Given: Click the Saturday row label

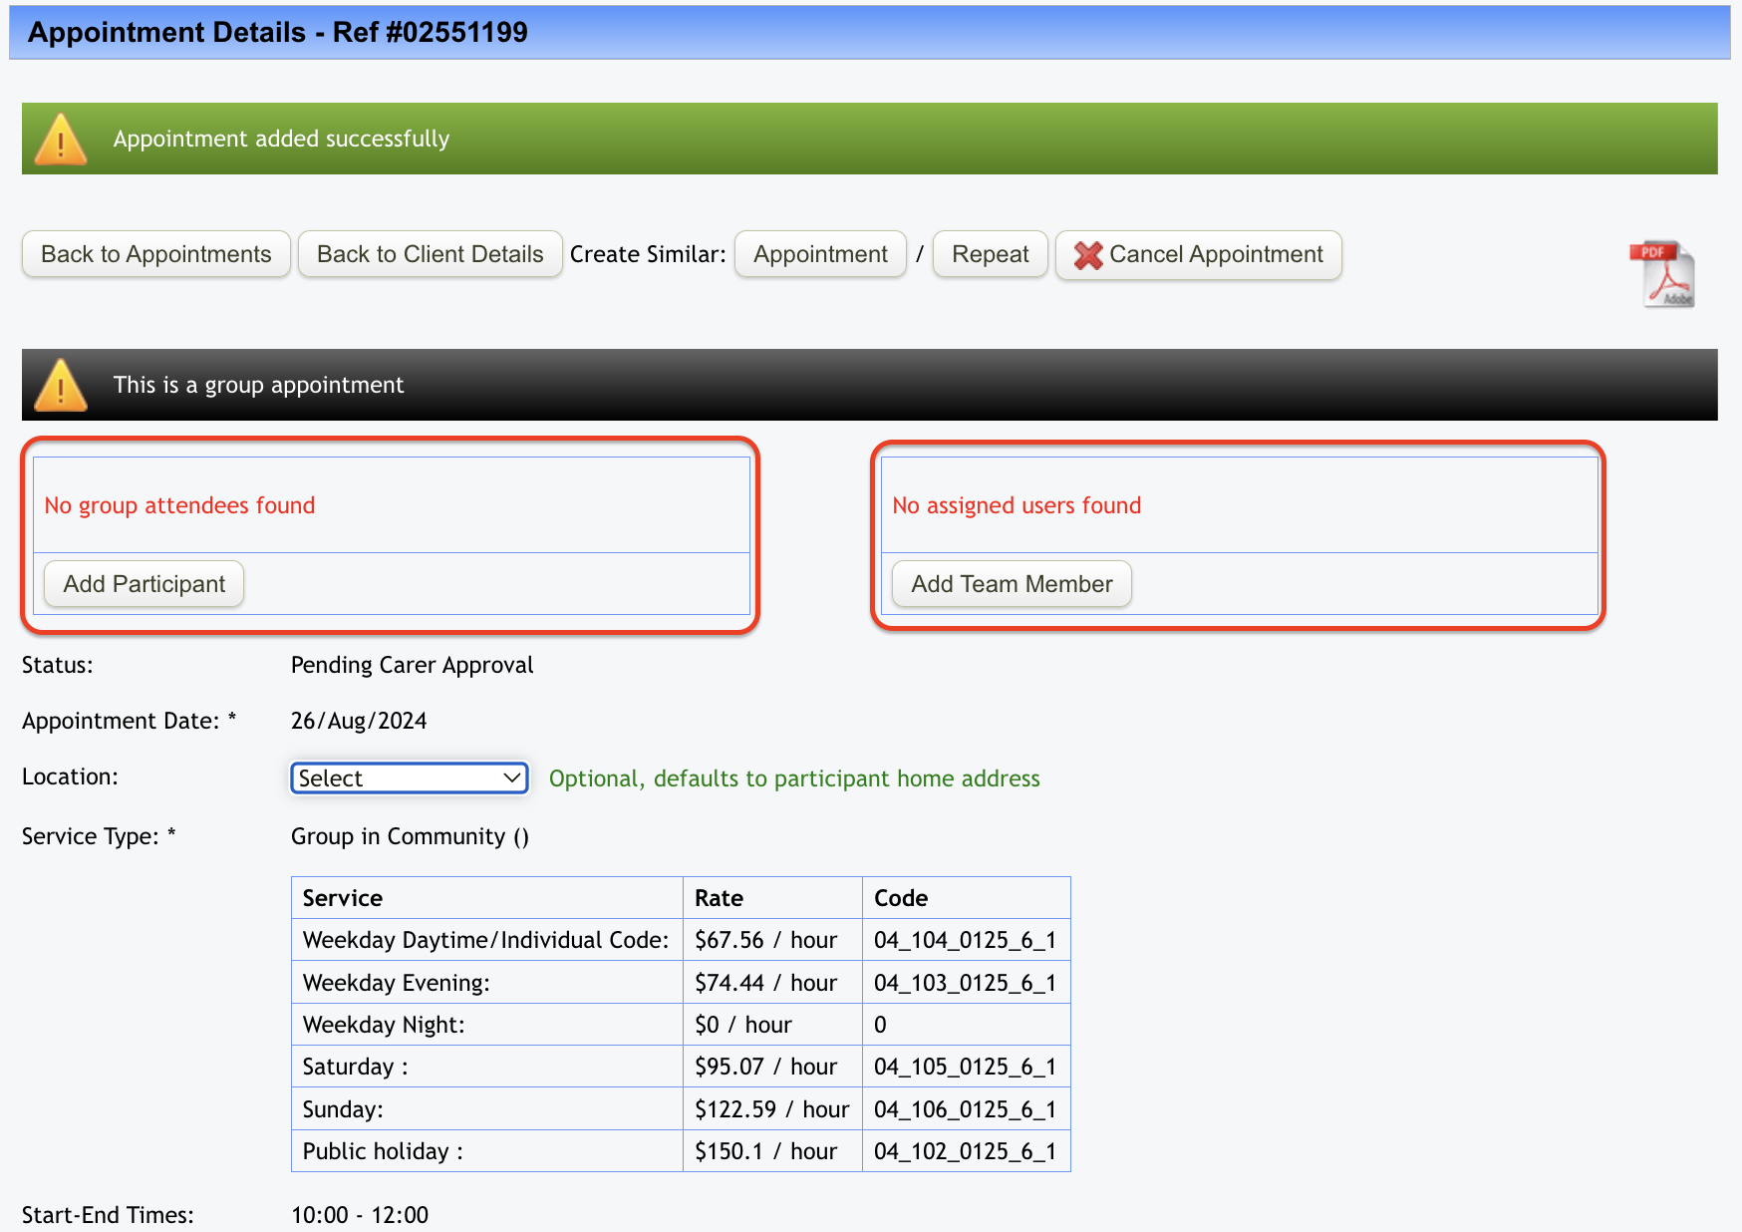Looking at the screenshot, I should coord(486,1067).
